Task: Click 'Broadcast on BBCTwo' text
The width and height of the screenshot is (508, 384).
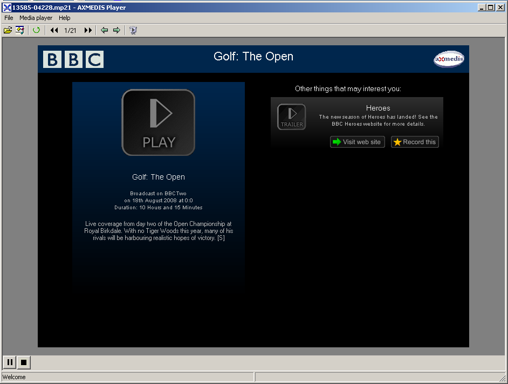Action: [x=158, y=194]
